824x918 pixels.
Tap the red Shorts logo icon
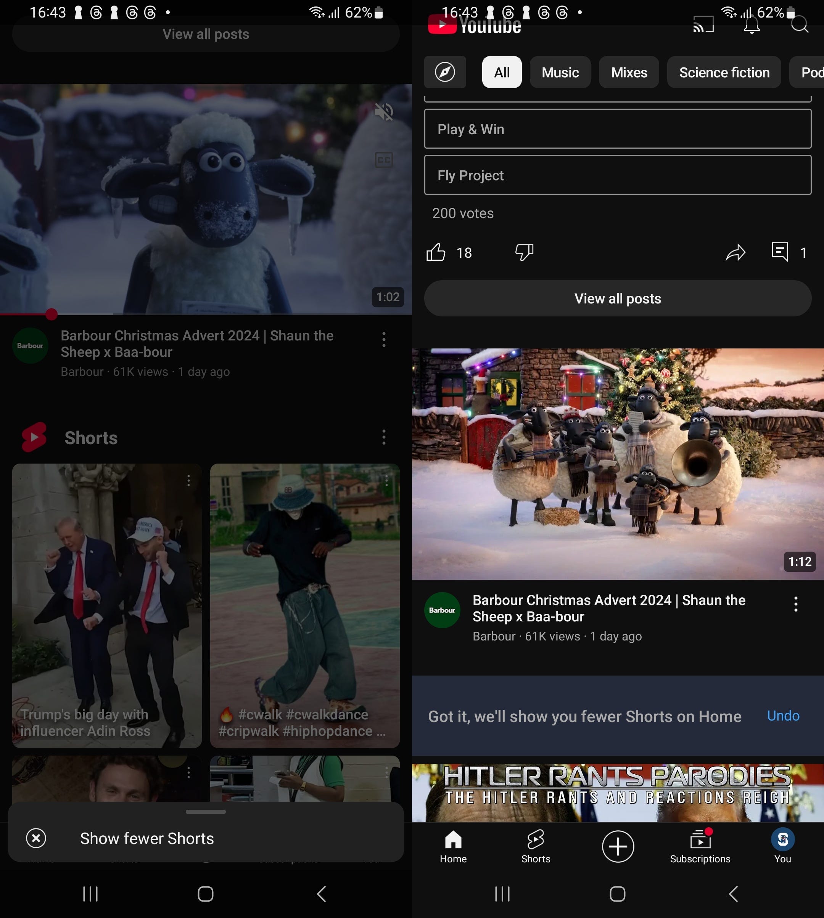point(34,438)
